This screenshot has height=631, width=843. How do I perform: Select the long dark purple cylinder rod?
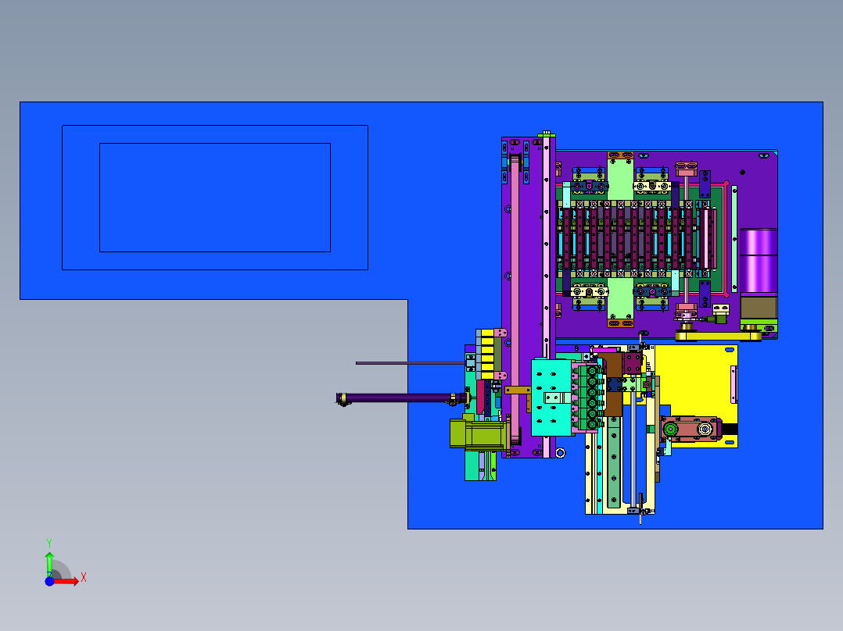coord(400,398)
